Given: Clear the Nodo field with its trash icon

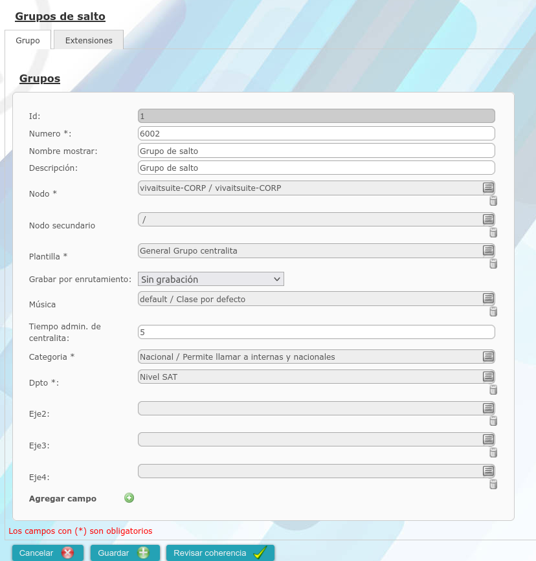Looking at the screenshot, I should coord(493,201).
